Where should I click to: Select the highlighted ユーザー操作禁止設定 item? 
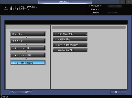click(x=28, y=63)
